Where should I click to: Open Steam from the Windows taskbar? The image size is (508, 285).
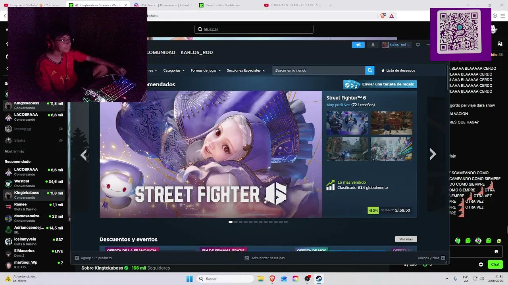pos(319,279)
